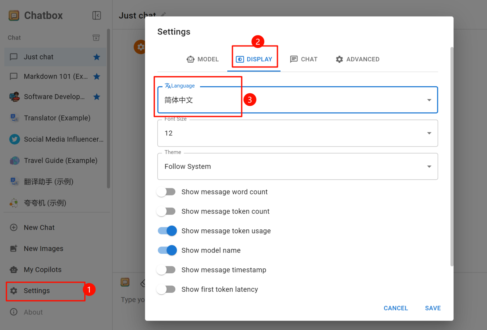
Task: Click the New Chat plus icon
Action: pyautogui.click(x=14, y=227)
